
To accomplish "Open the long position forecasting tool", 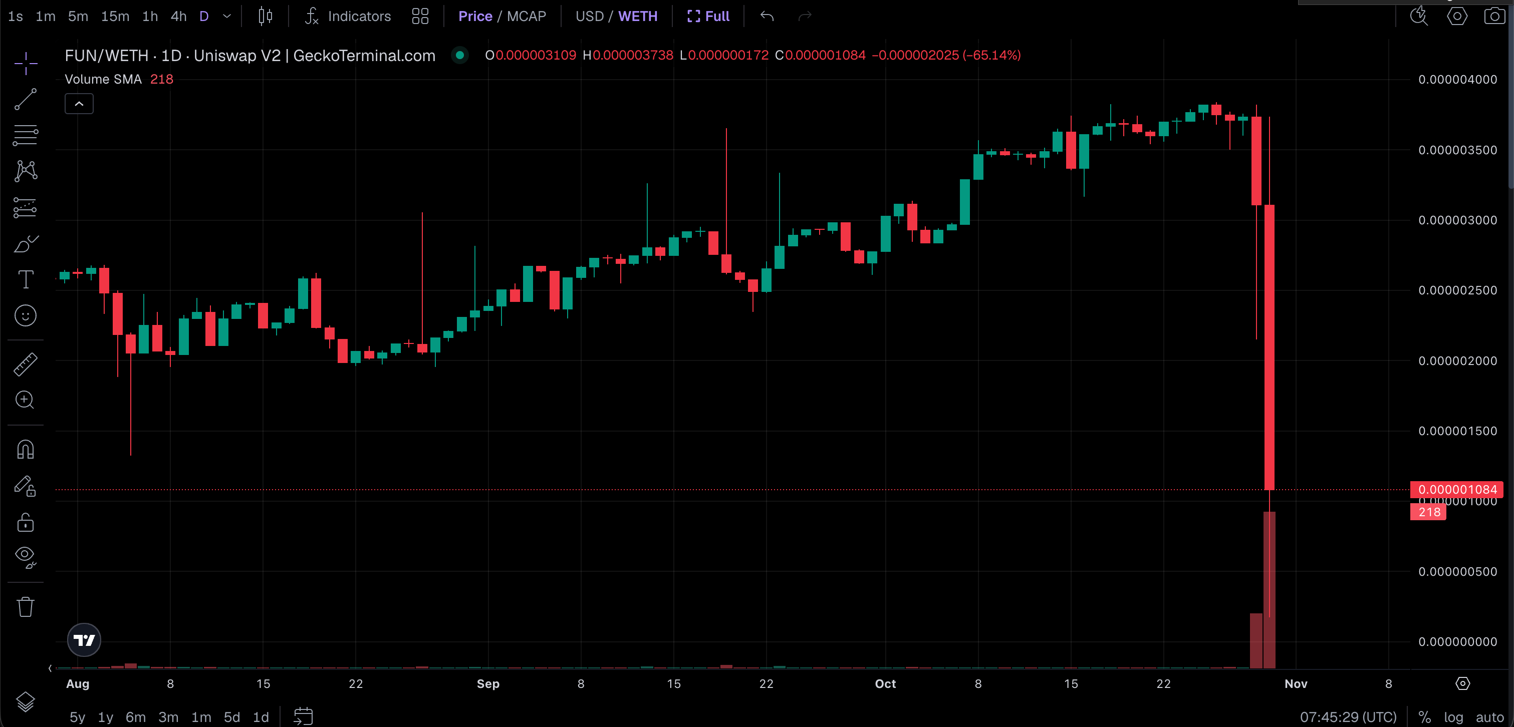I will coord(25,207).
